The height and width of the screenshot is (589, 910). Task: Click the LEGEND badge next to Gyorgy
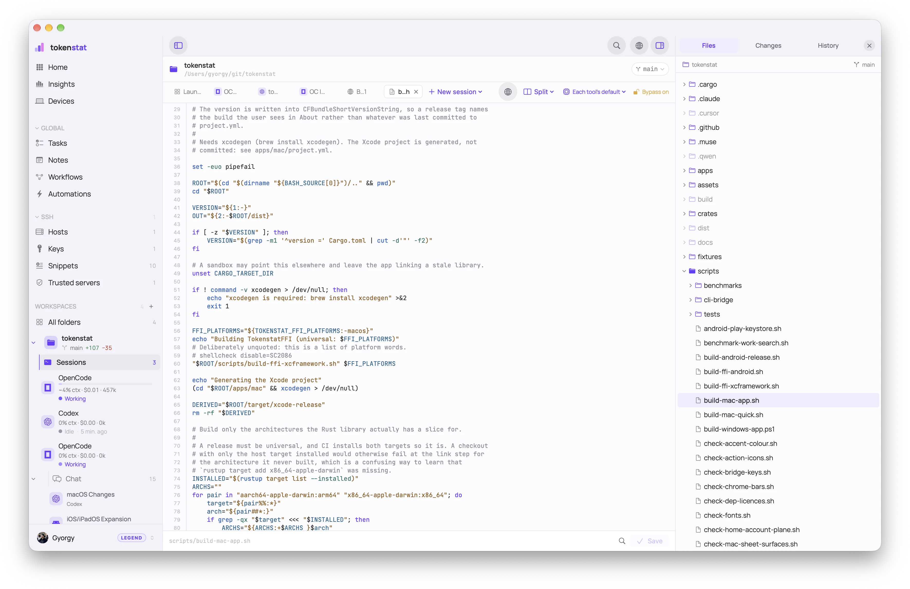(132, 538)
